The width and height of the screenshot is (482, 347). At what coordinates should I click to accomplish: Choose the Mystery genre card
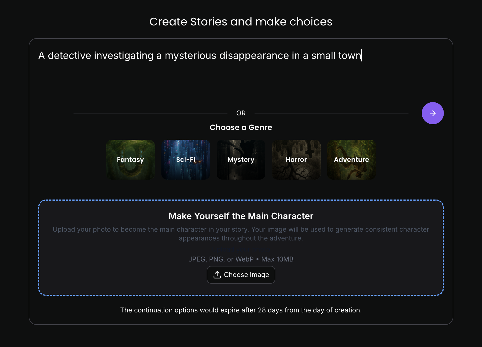[x=241, y=160]
